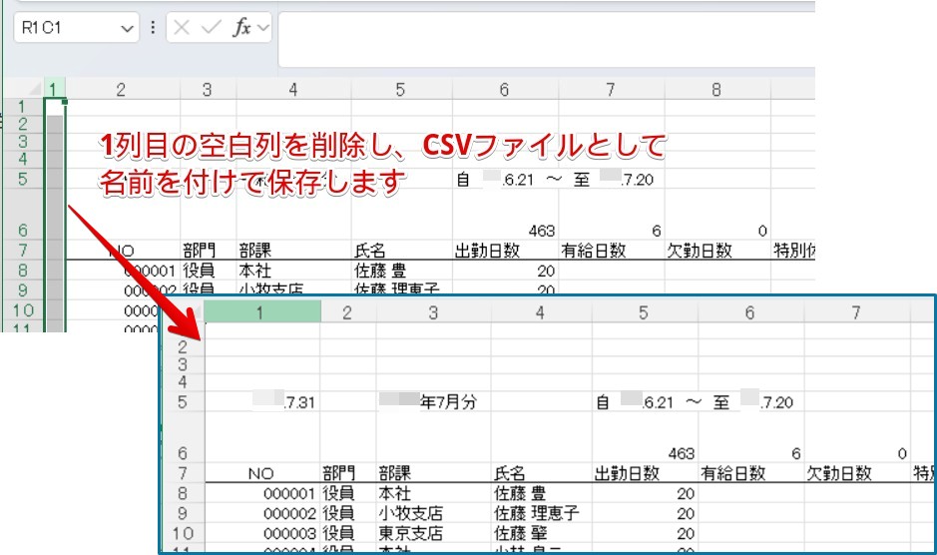The width and height of the screenshot is (937, 555).
Task: Select the green highlighted column 1 header
Action: pyautogui.click(x=55, y=90)
